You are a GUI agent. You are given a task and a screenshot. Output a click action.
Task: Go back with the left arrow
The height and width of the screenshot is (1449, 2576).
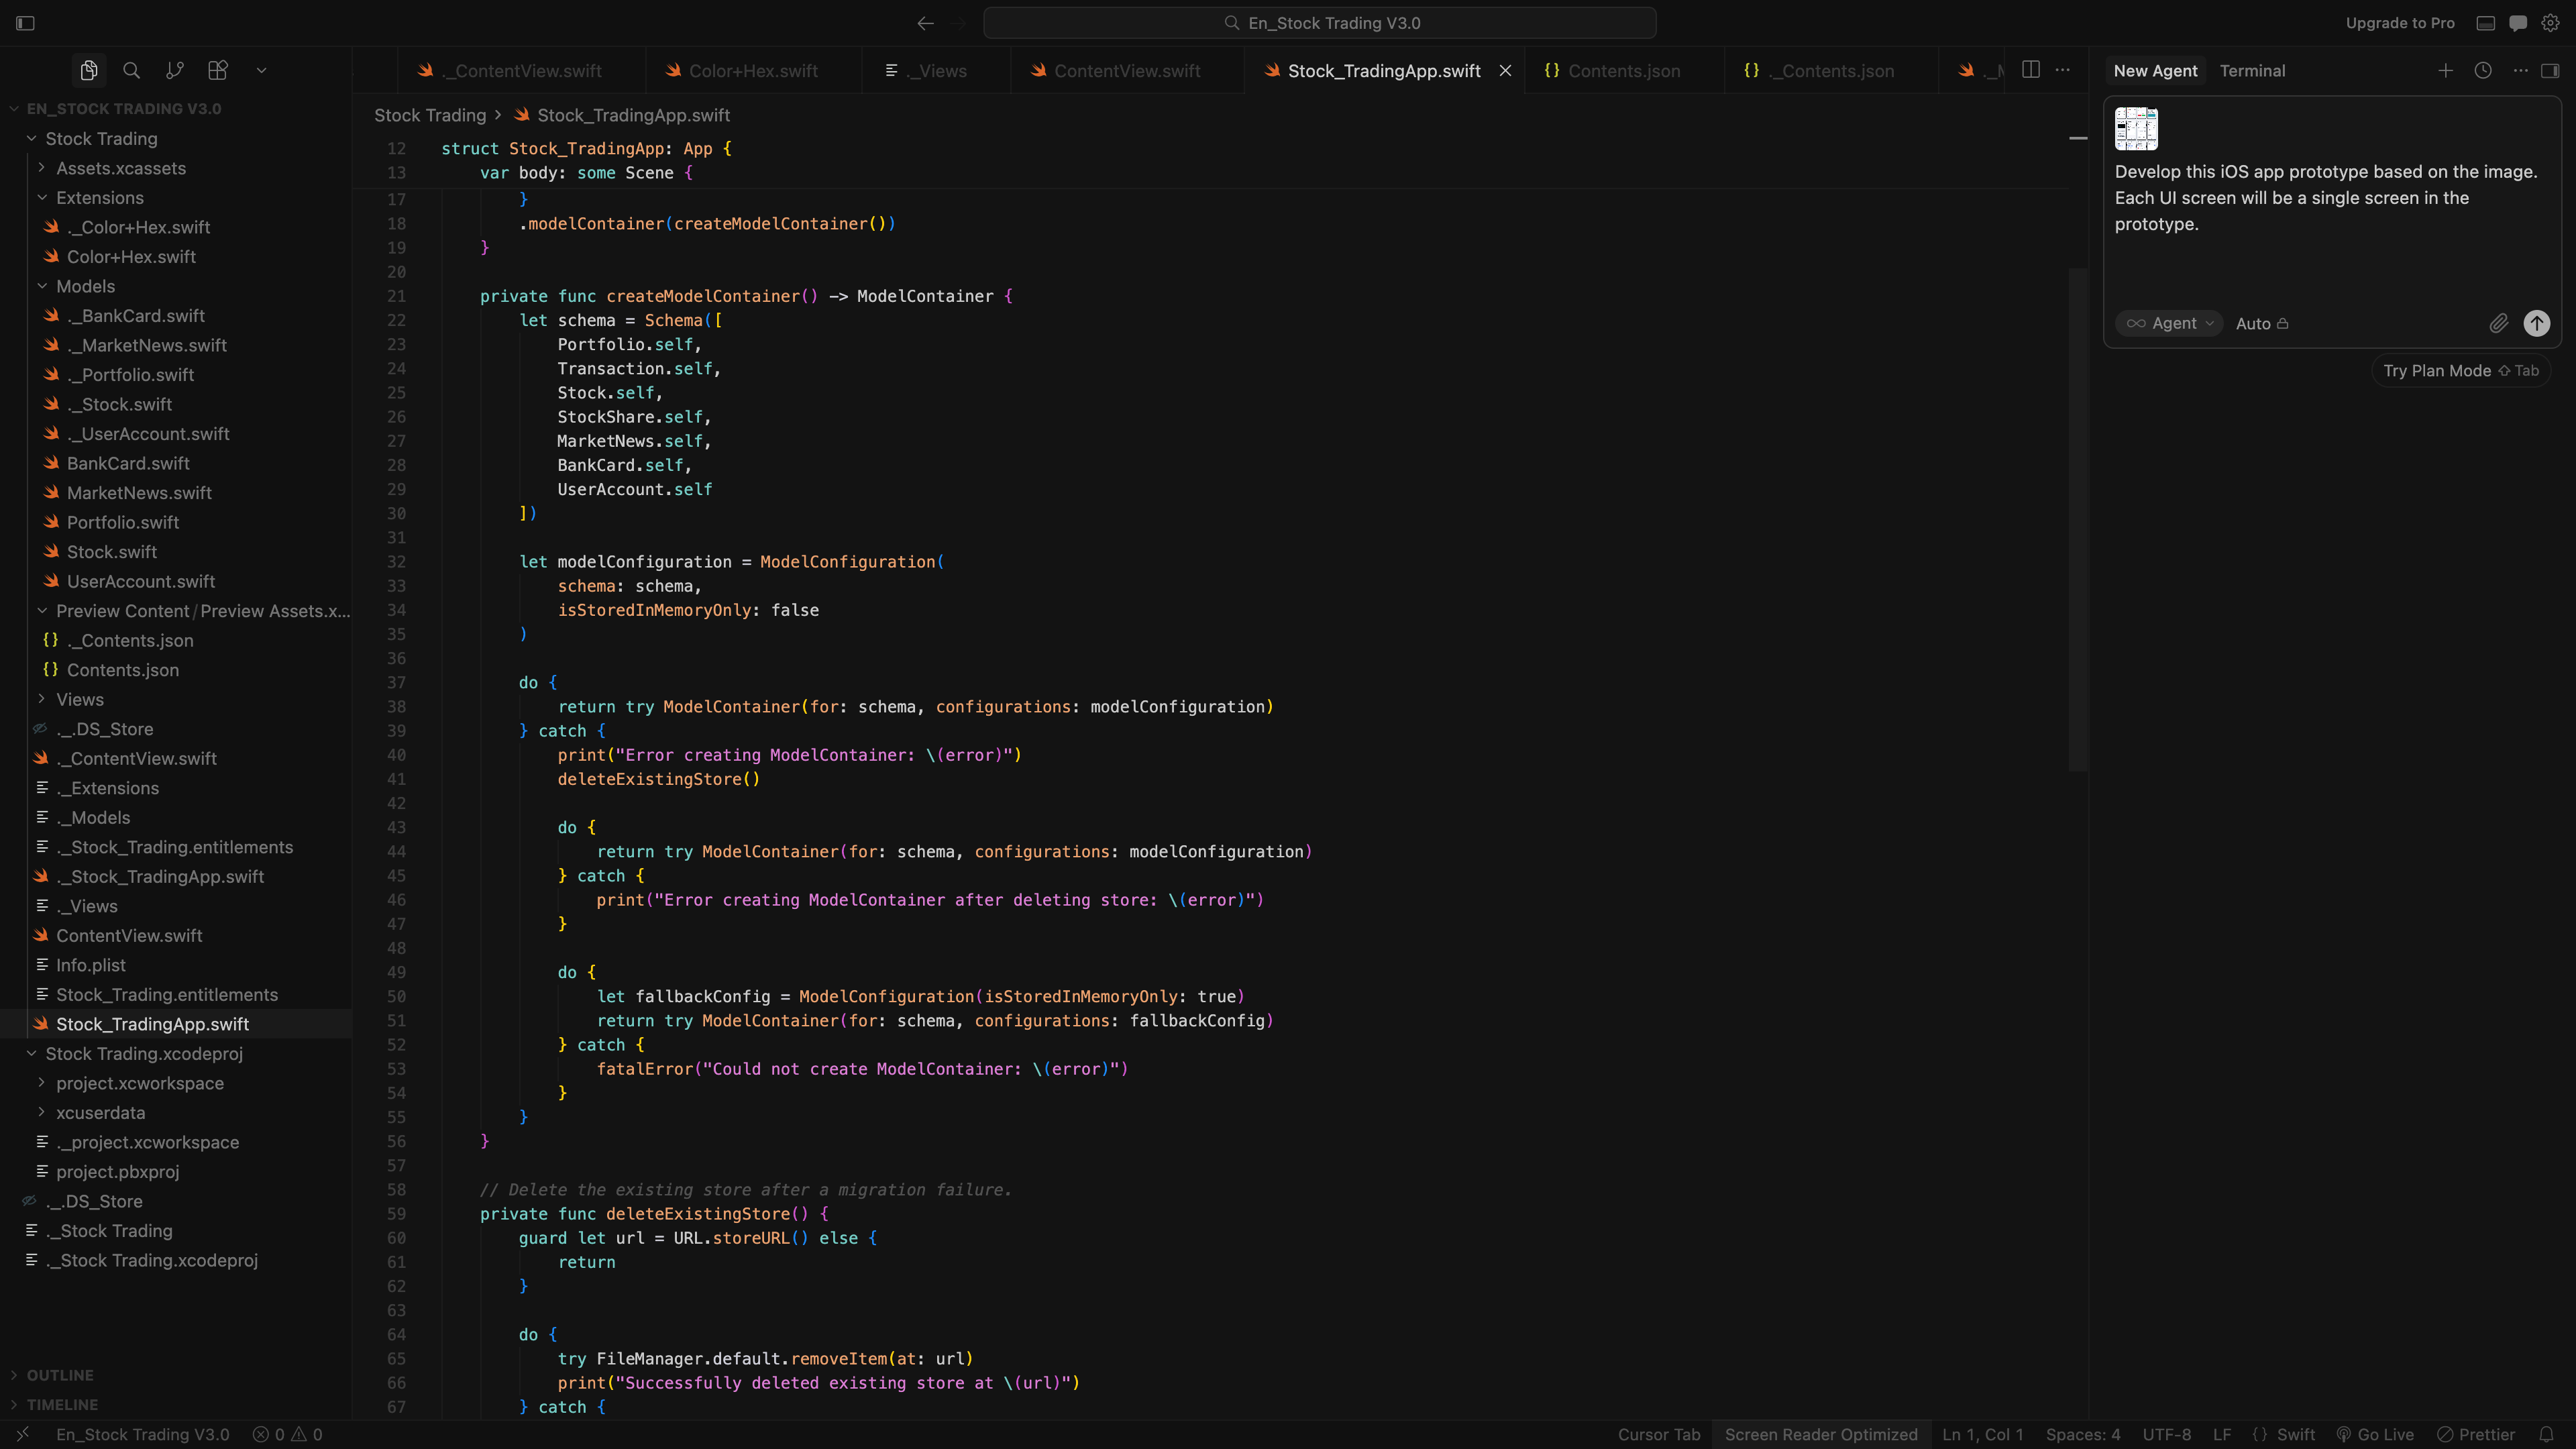(925, 23)
